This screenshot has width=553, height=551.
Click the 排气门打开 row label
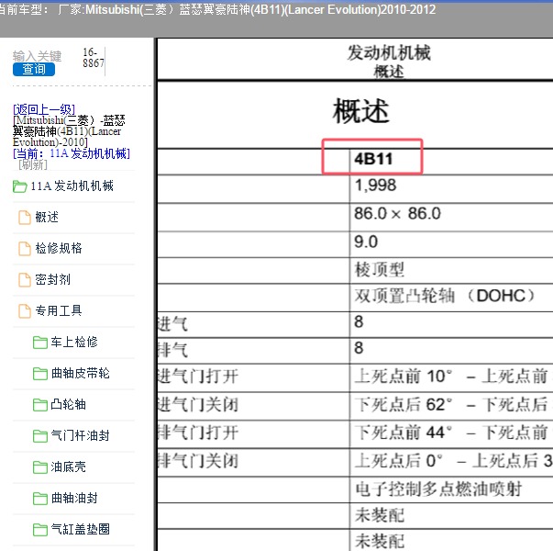pos(198,433)
